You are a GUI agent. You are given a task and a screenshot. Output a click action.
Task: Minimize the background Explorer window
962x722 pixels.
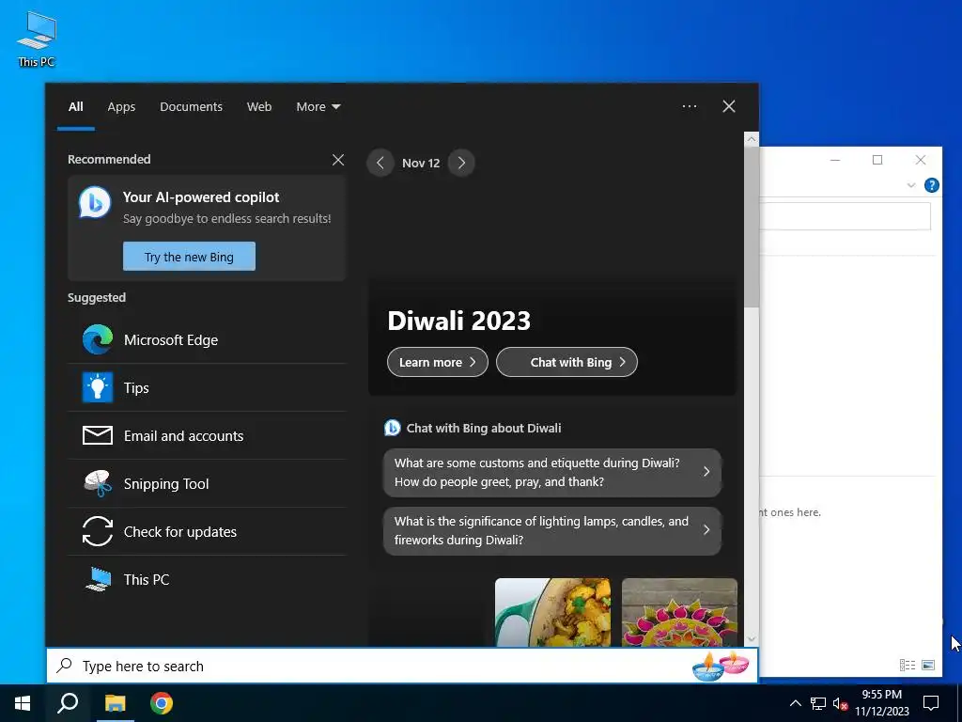click(835, 160)
